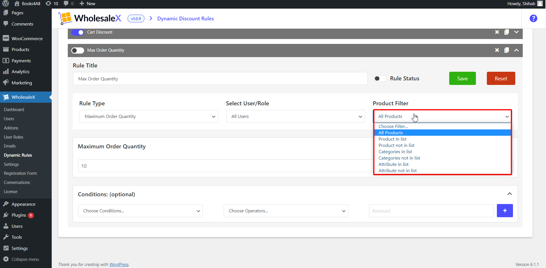Viewport: 546px width, 268px height.
Task: Click the WordPress logo icon
Action: [x=5, y=3]
